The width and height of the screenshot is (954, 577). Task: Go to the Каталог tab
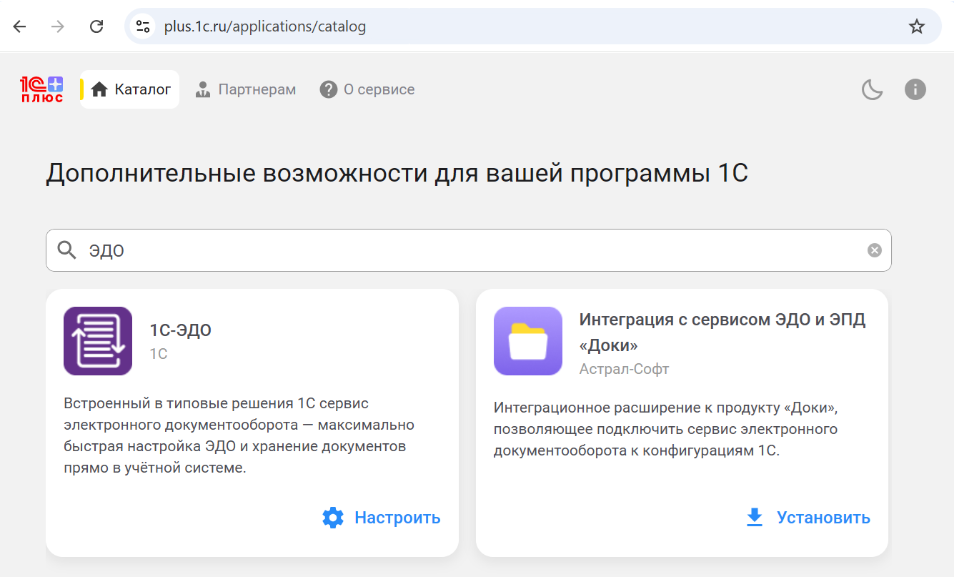(130, 89)
